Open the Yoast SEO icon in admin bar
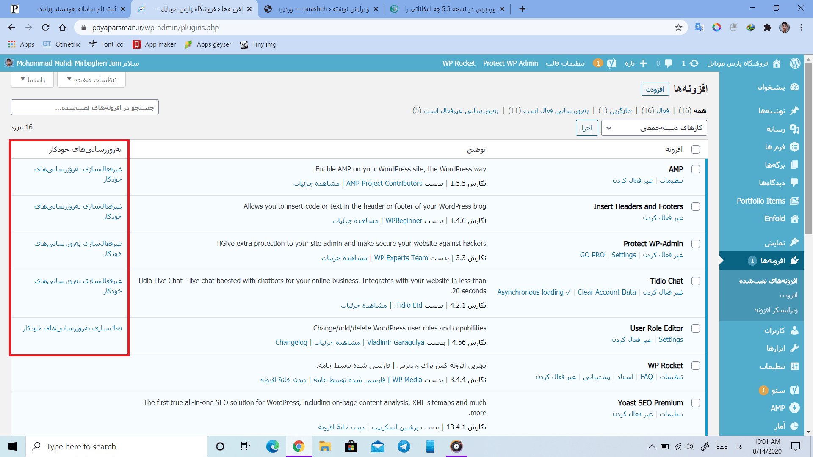813x457 pixels. 611,63
